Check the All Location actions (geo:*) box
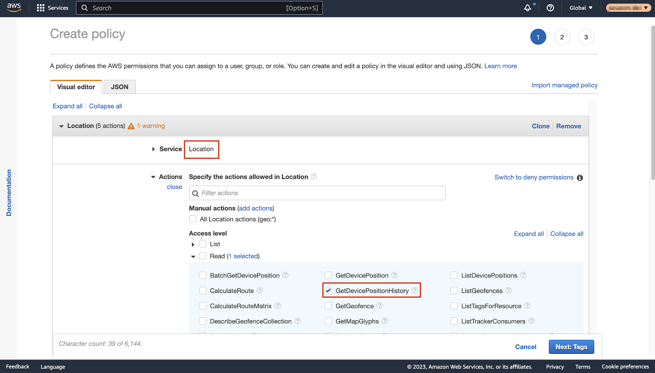 coord(193,219)
